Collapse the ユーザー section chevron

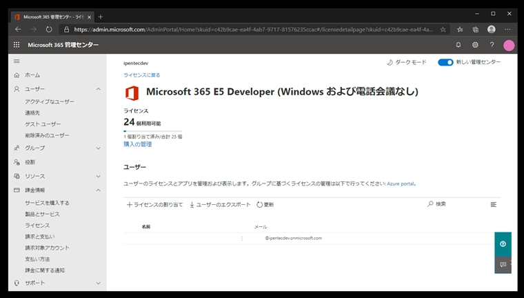point(98,89)
